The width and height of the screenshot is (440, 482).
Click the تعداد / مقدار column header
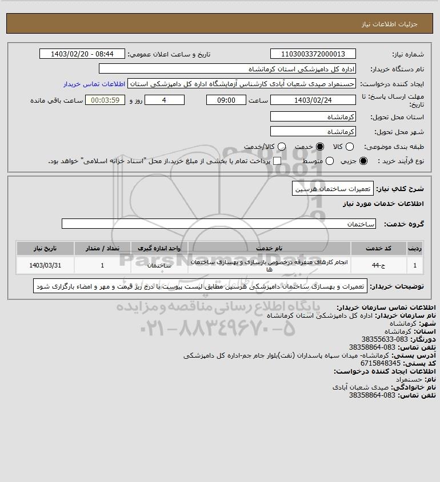click(102, 248)
